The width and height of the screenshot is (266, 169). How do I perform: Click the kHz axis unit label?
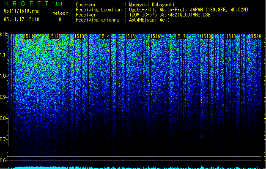pyautogui.click(x=4, y=34)
